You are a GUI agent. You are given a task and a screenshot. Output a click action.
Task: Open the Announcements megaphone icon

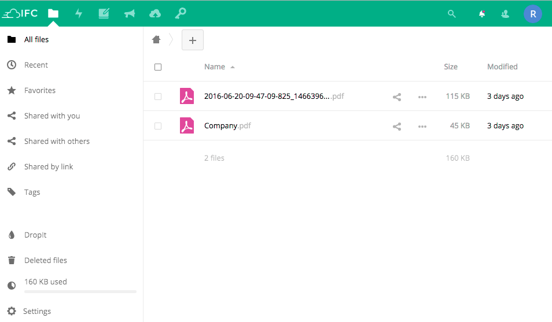[x=130, y=13]
